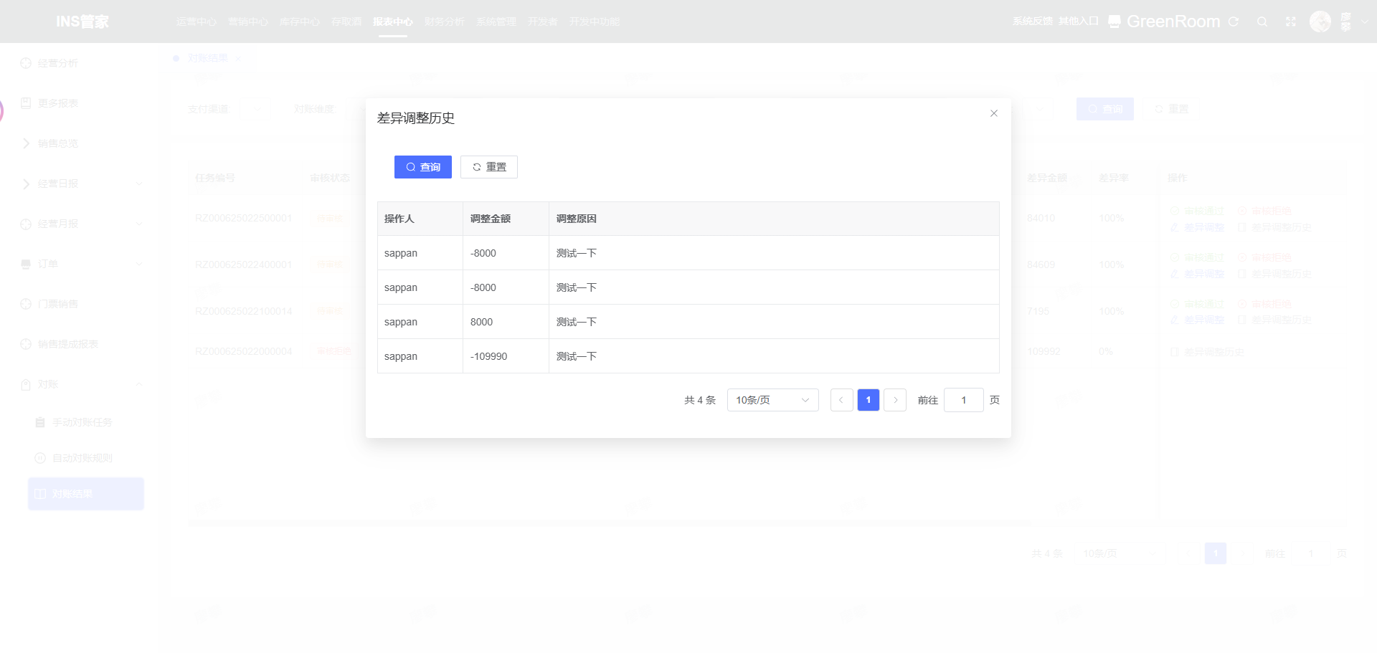The height and width of the screenshot is (653, 1377).
Task: Click the search magnifier icon in header
Action: (x=1262, y=22)
